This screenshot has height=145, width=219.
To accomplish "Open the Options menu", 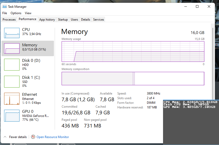I will click(x=16, y=13).
